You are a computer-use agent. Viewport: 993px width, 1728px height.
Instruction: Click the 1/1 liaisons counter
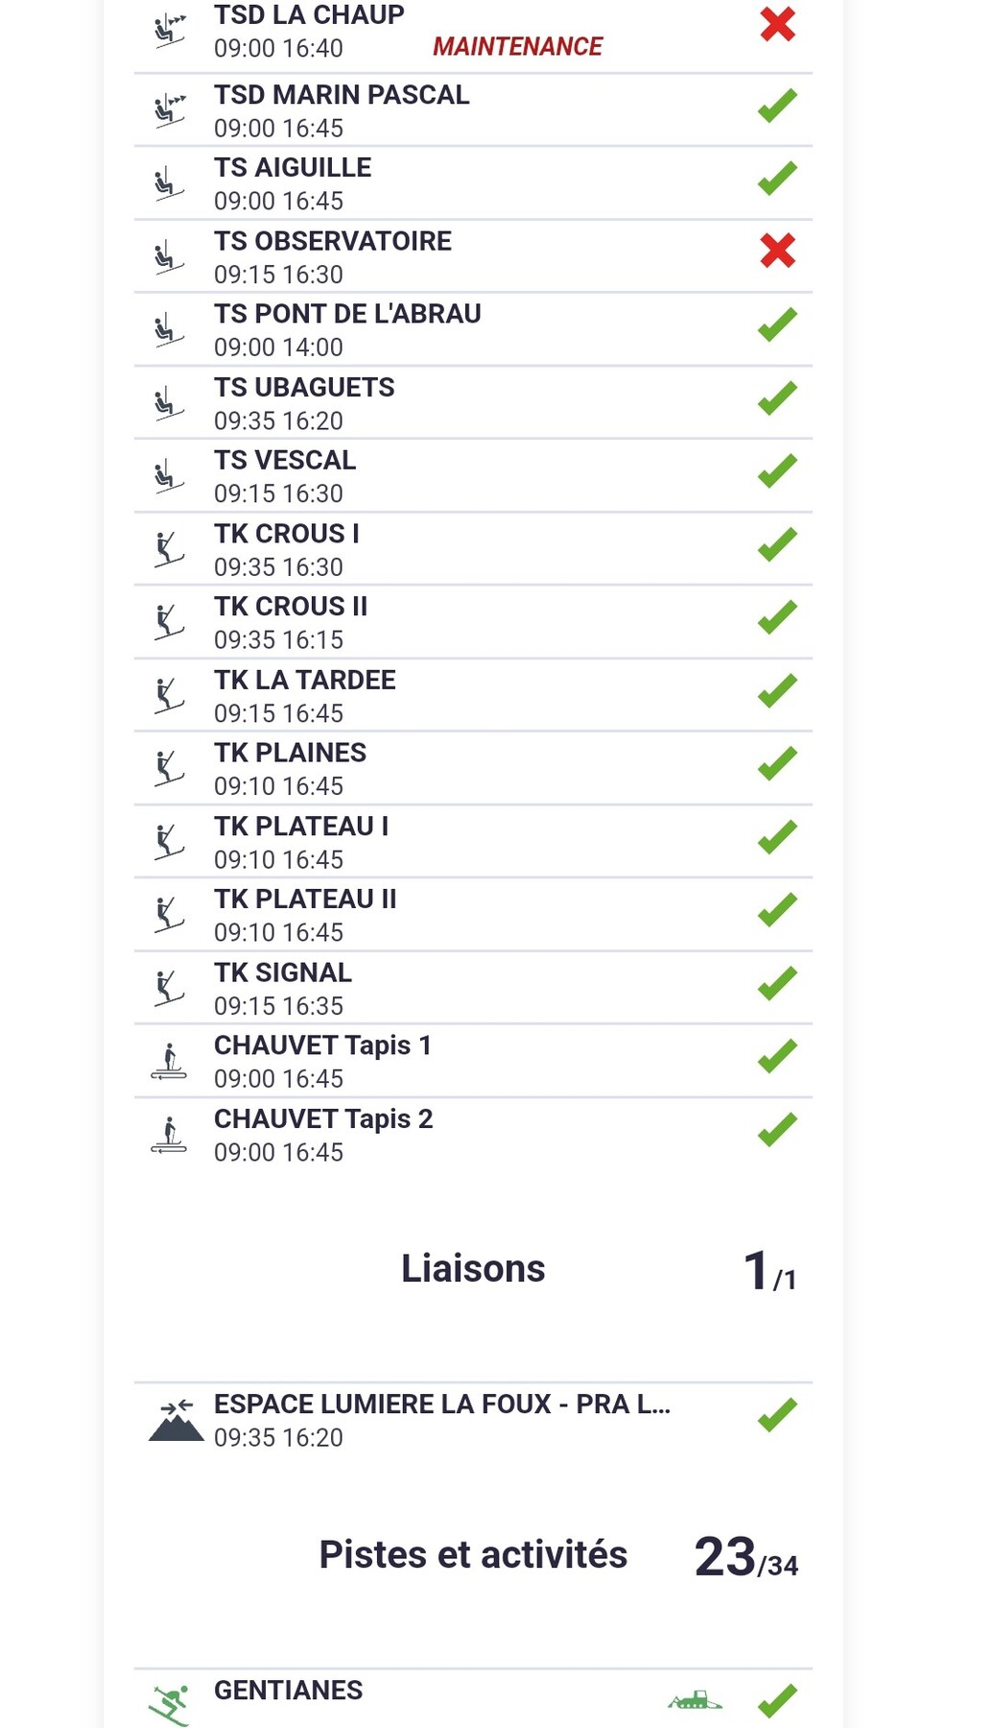pyautogui.click(x=769, y=1271)
